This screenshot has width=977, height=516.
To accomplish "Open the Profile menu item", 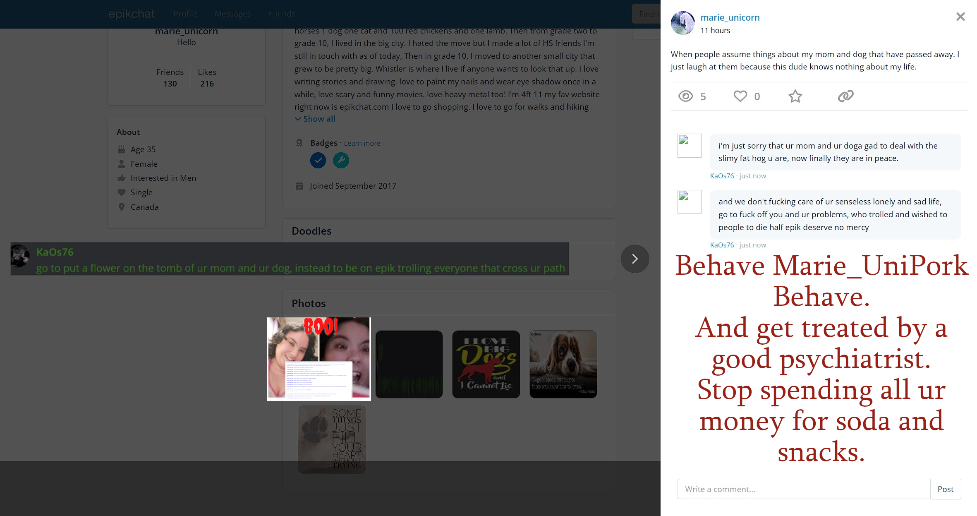I will (x=185, y=14).
